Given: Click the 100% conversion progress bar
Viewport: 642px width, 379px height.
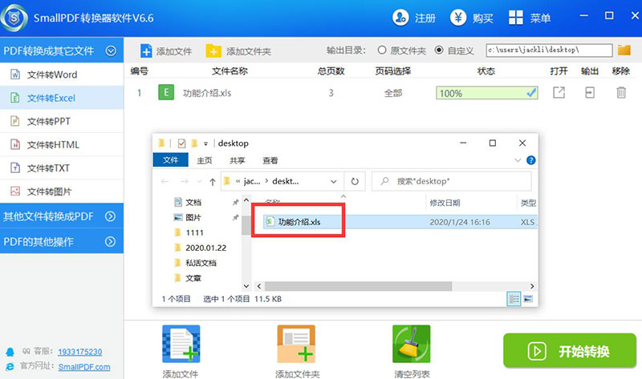Looking at the screenshot, I should click(487, 93).
